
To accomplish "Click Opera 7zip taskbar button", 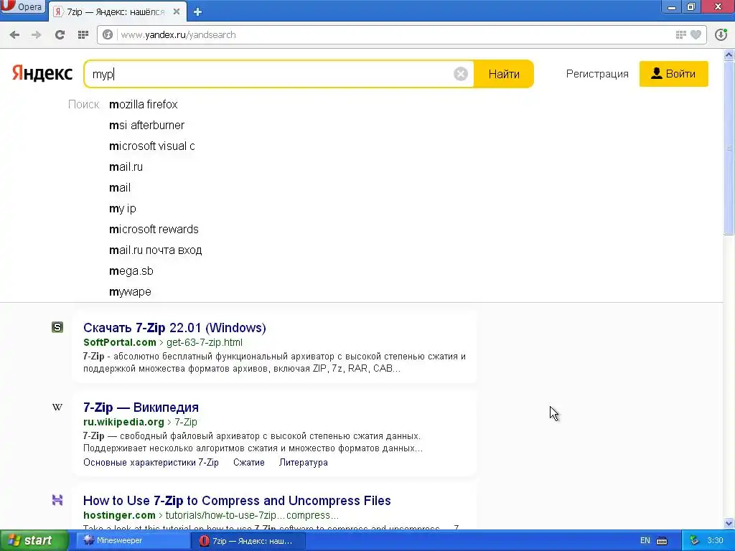I will pyautogui.click(x=248, y=541).
